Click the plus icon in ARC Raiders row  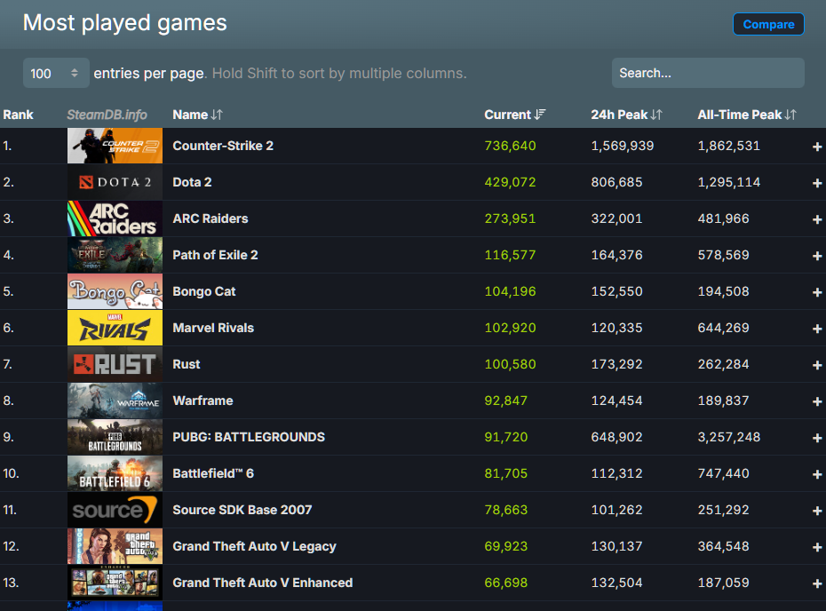click(x=817, y=219)
